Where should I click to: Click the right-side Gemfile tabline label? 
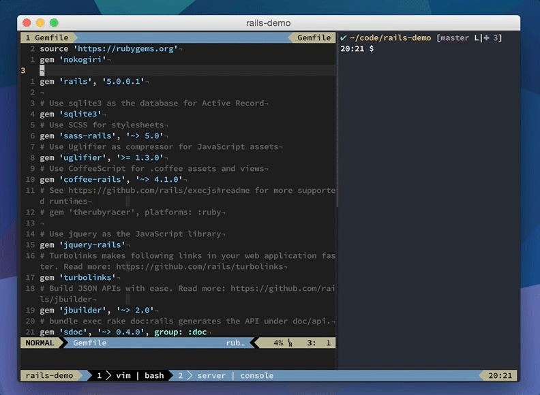click(314, 38)
